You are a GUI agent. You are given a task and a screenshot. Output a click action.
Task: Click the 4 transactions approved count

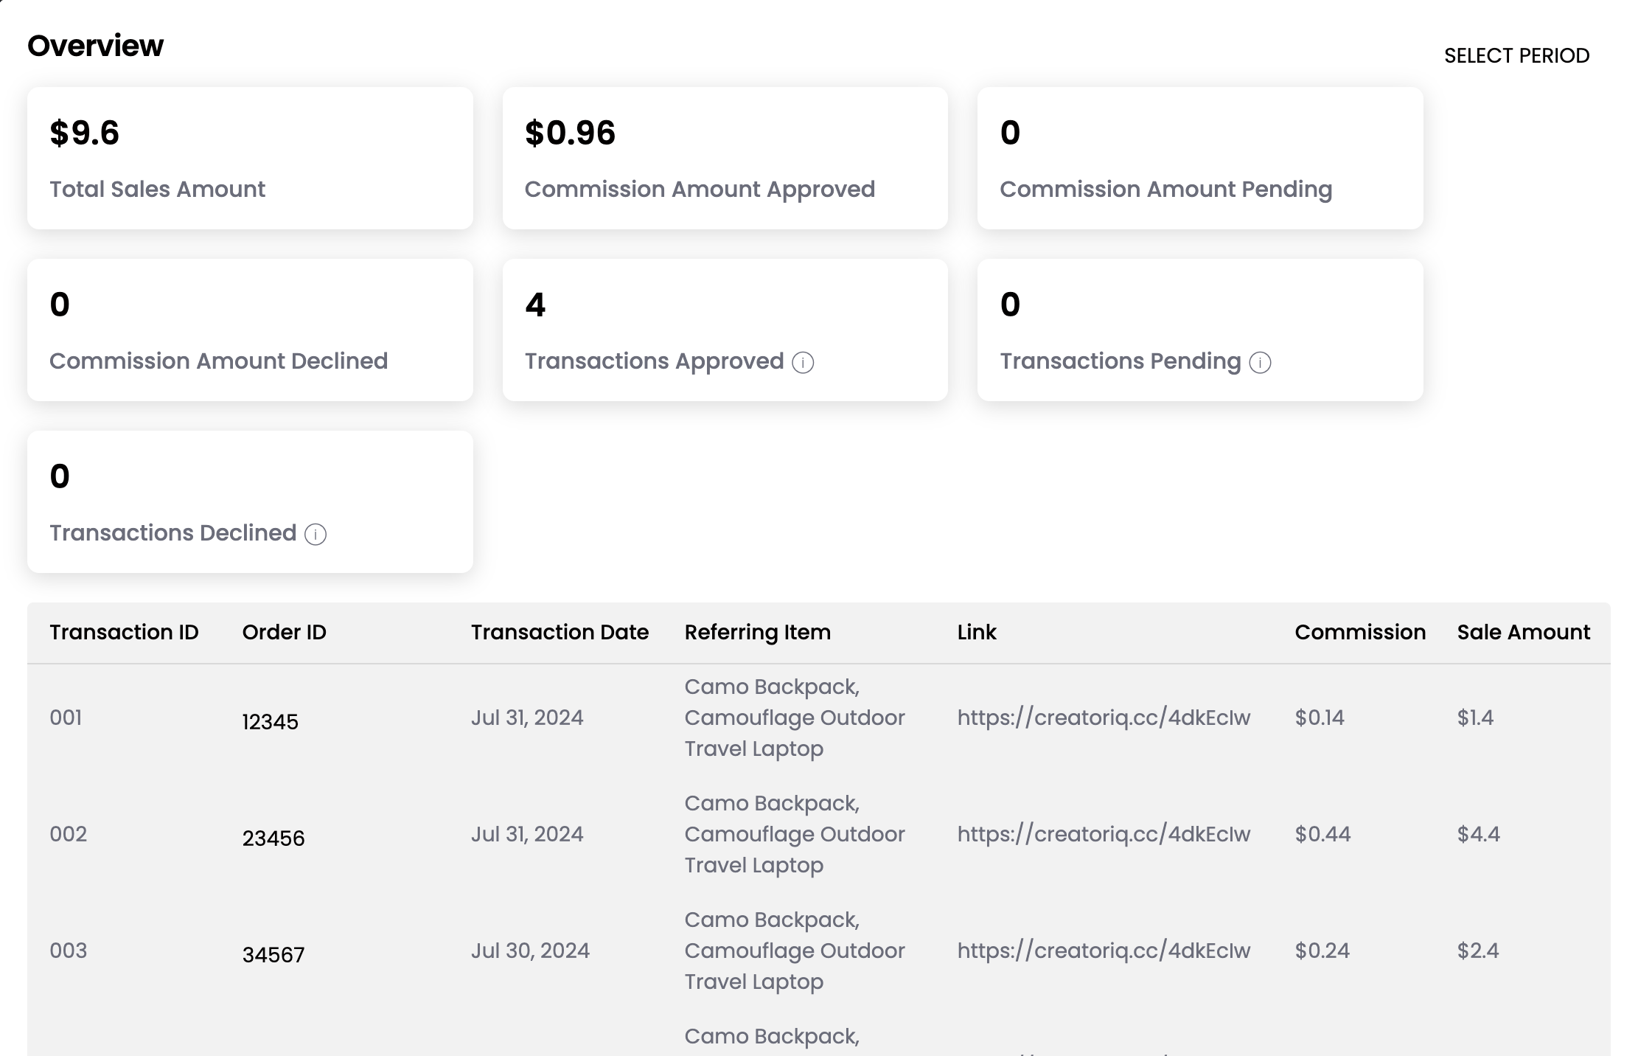pos(535,305)
